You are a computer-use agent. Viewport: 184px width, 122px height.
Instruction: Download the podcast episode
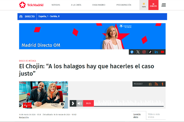point(150,84)
